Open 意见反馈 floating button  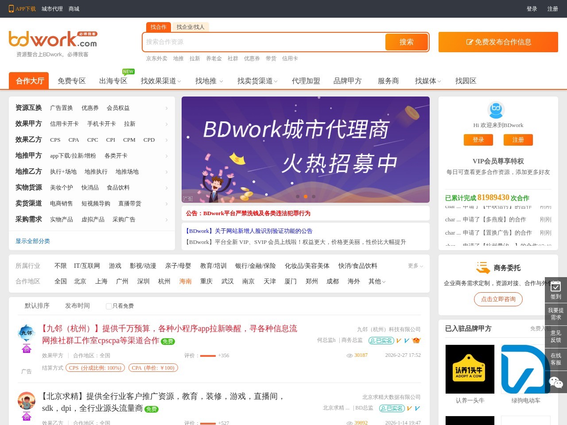point(556,336)
